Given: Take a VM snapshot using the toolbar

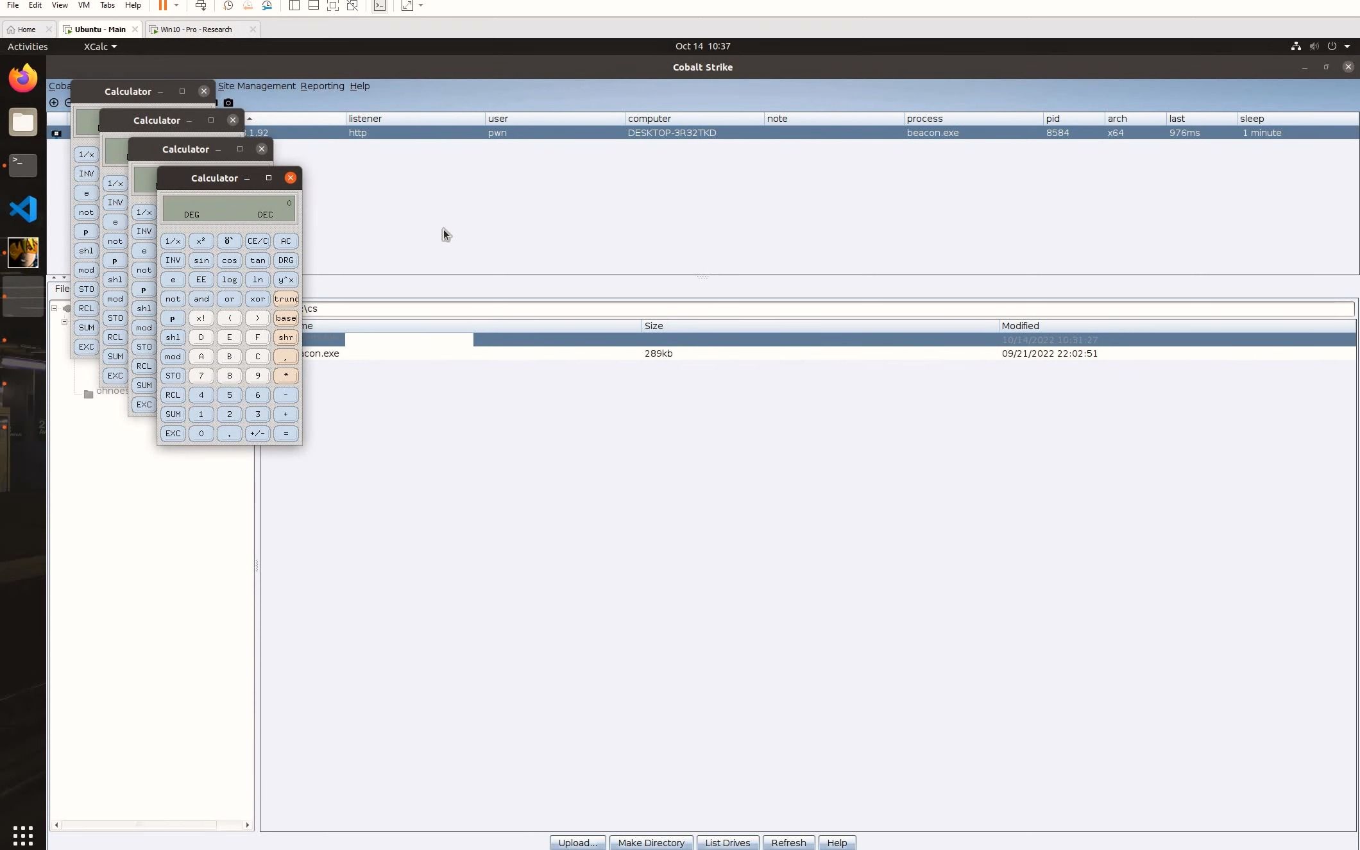Looking at the screenshot, I should coord(228,5).
